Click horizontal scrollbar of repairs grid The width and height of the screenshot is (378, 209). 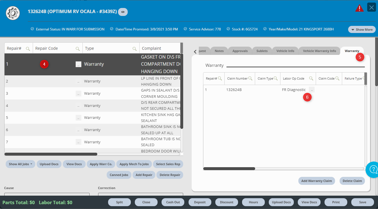click(51, 154)
